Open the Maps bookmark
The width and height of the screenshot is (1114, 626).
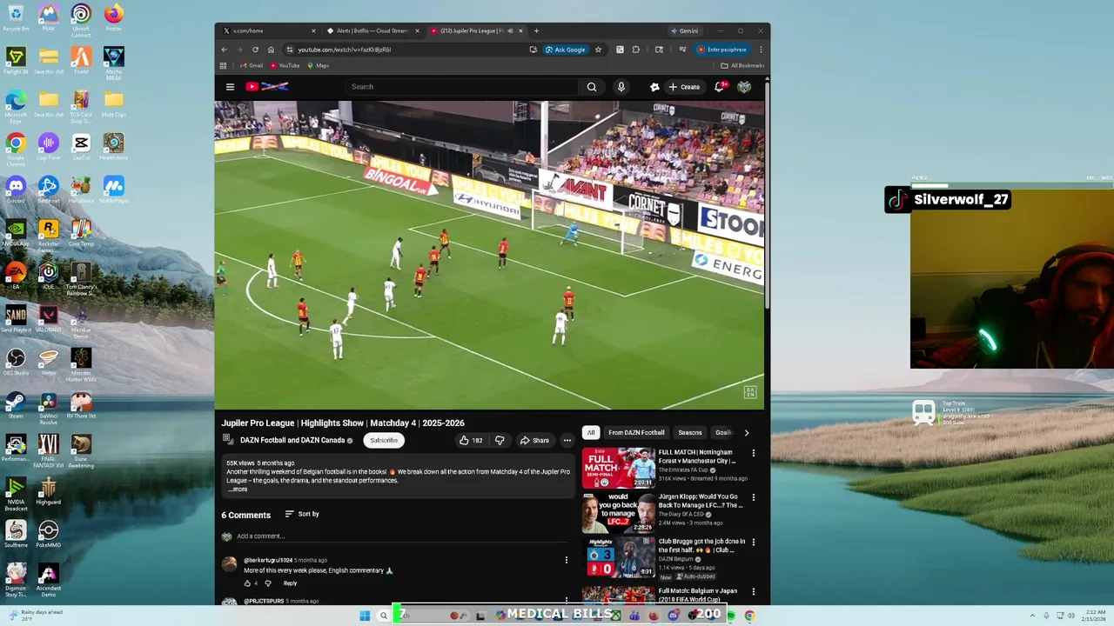click(318, 65)
